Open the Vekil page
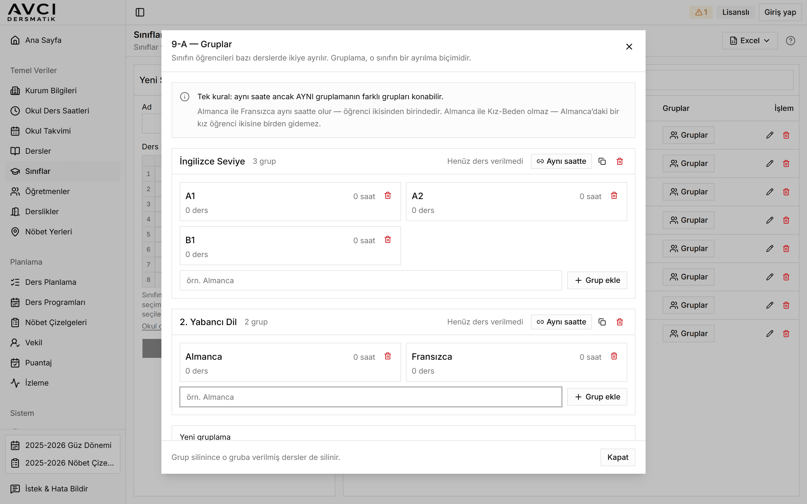This screenshot has width=807, height=504. (x=63, y=343)
